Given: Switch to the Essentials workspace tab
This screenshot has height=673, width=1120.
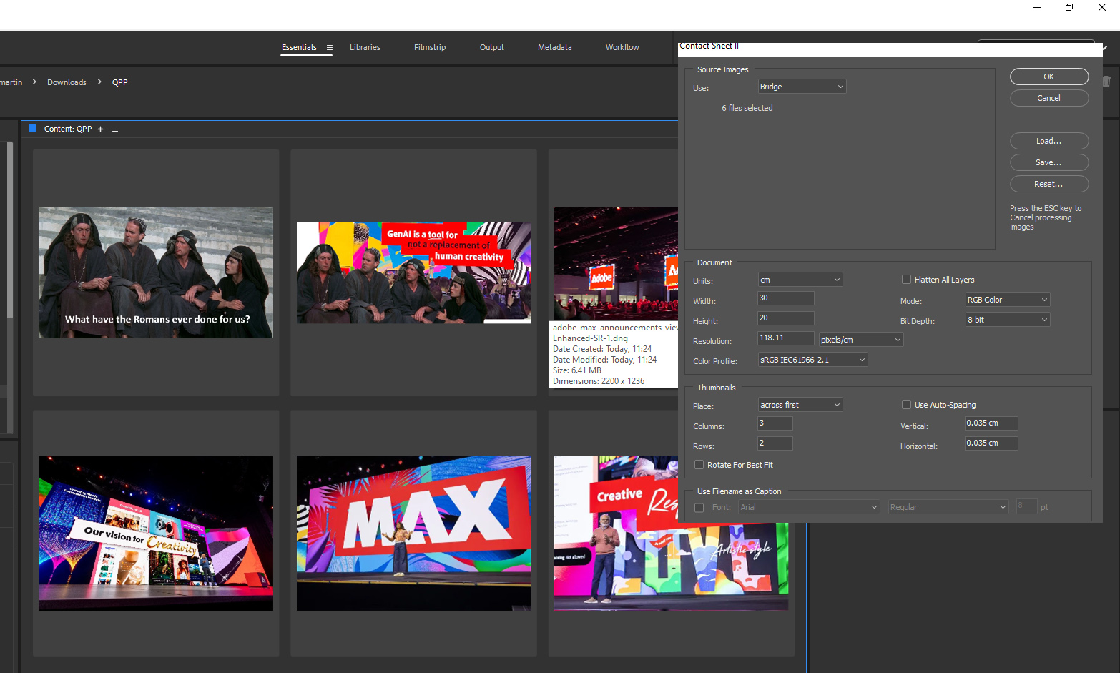Looking at the screenshot, I should (299, 47).
